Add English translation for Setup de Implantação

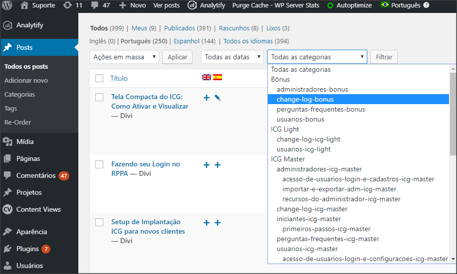coord(207,223)
